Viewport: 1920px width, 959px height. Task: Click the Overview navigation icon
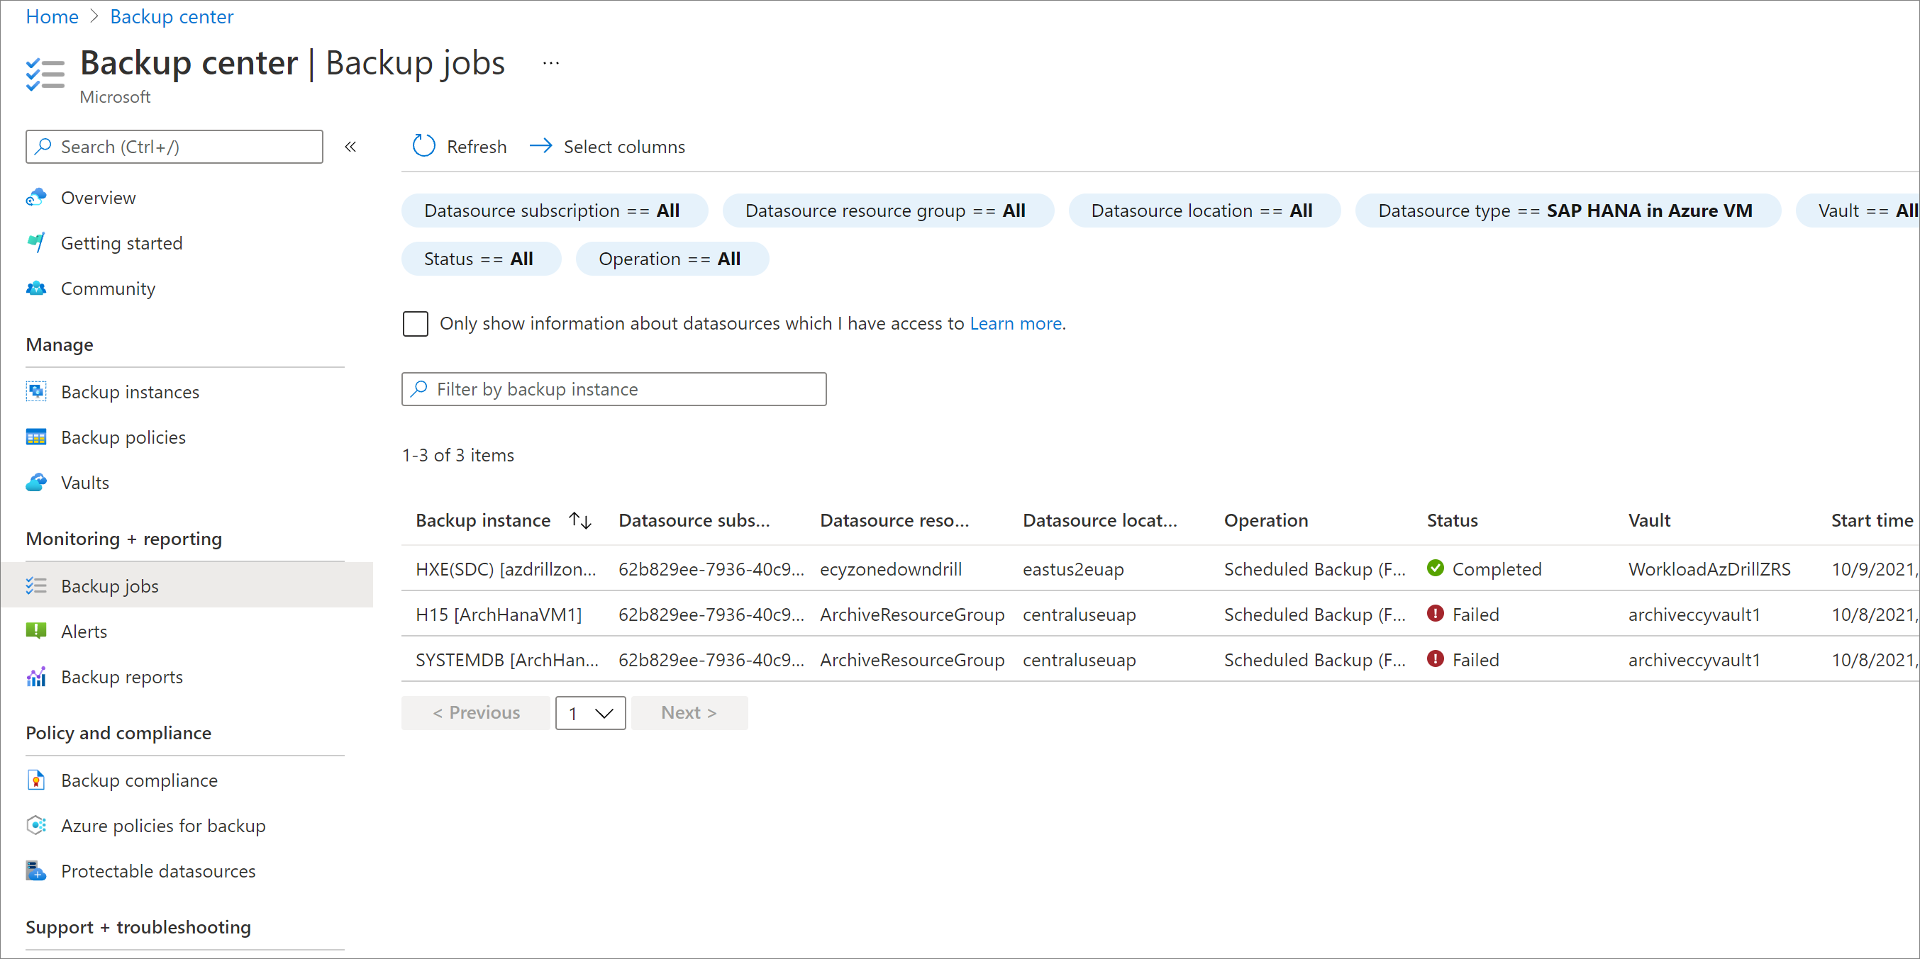coord(37,196)
